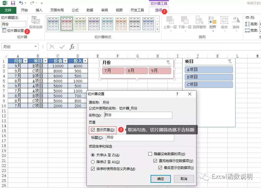Click the Align (对齐) icon

pyautogui.click(x=212, y=20)
